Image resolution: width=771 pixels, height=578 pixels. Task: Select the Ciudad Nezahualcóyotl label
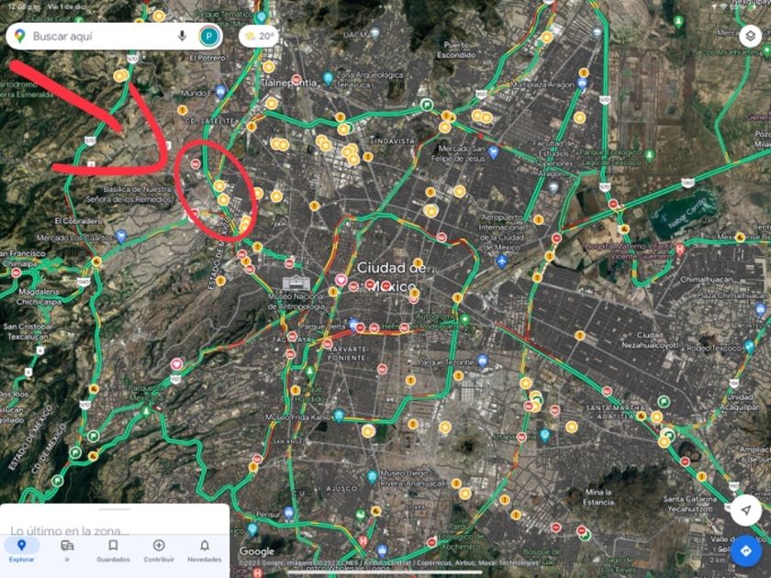(651, 340)
